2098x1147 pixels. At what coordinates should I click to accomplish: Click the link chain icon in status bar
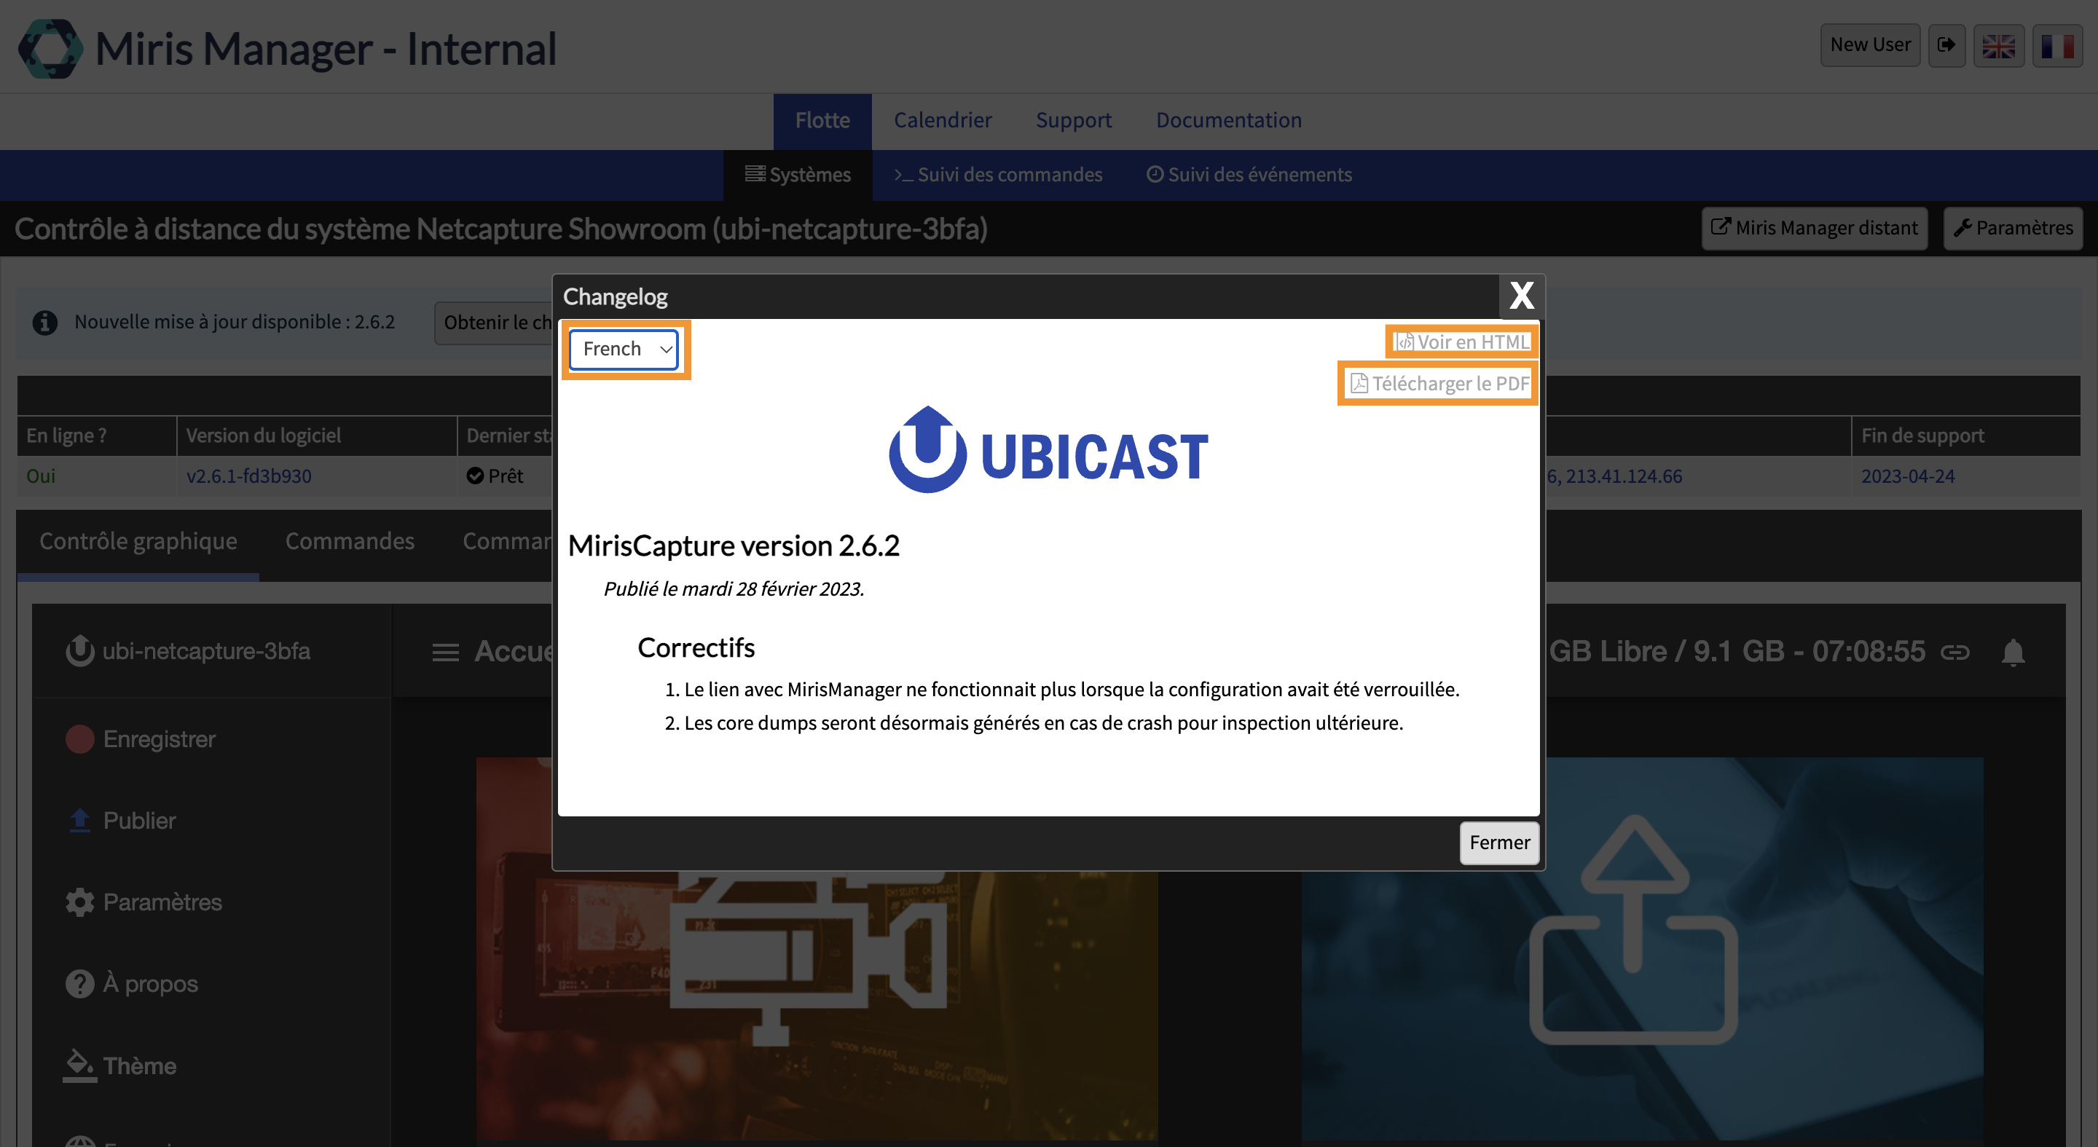click(1954, 652)
